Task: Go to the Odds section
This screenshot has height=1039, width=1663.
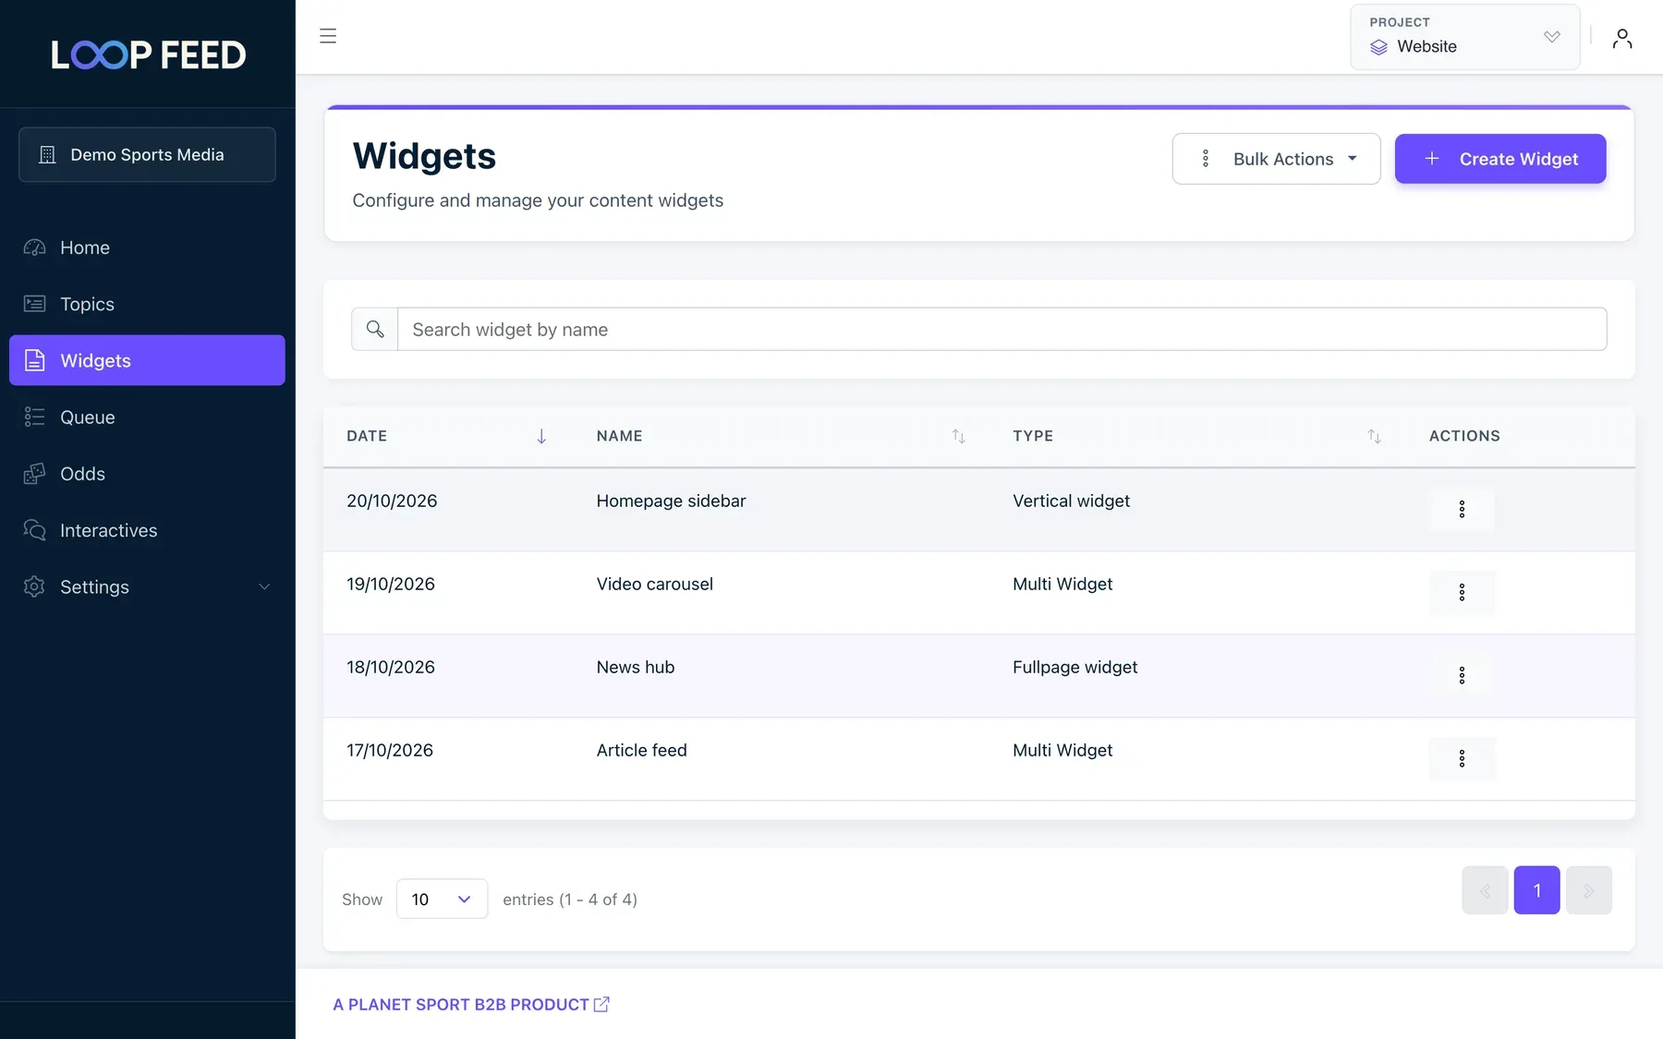Action: [148, 474]
